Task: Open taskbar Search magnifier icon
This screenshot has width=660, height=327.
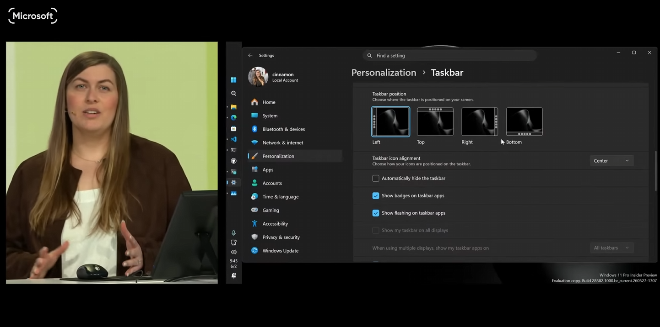Action: click(x=233, y=93)
